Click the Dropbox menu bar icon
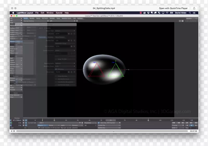Screen dimensions: 208x146 click(x=148, y=13)
